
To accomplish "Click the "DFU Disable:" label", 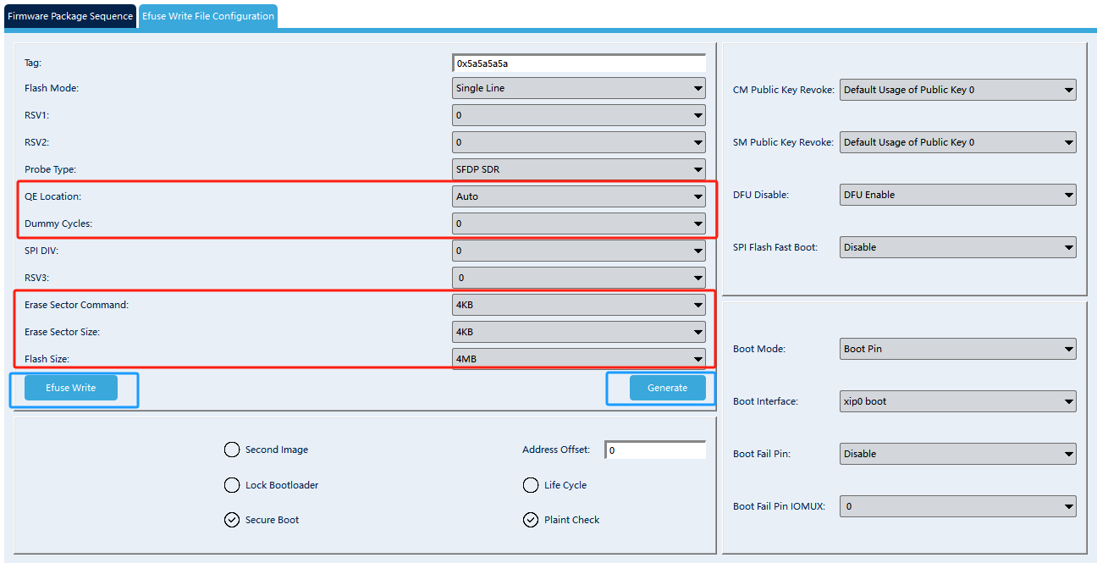I will pyautogui.click(x=761, y=195).
